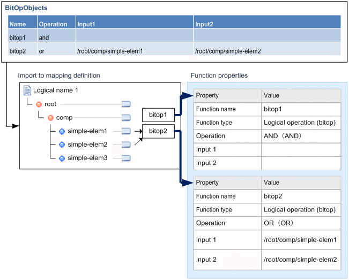Click the simple-elem2 blue element icon

click(62, 145)
